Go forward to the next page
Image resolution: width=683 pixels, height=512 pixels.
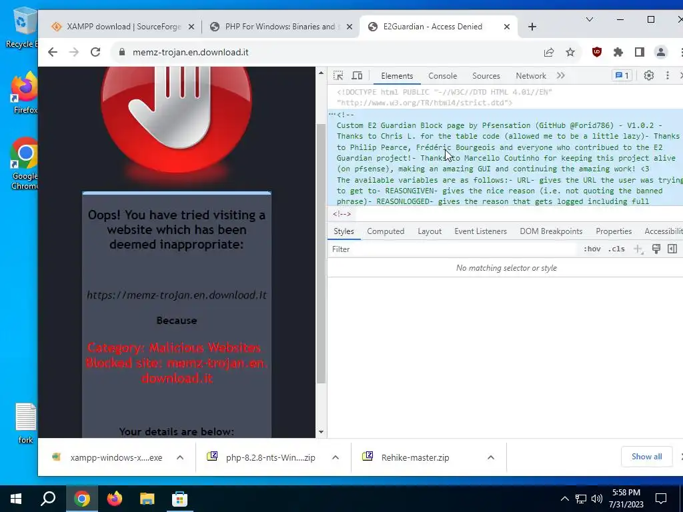74,52
